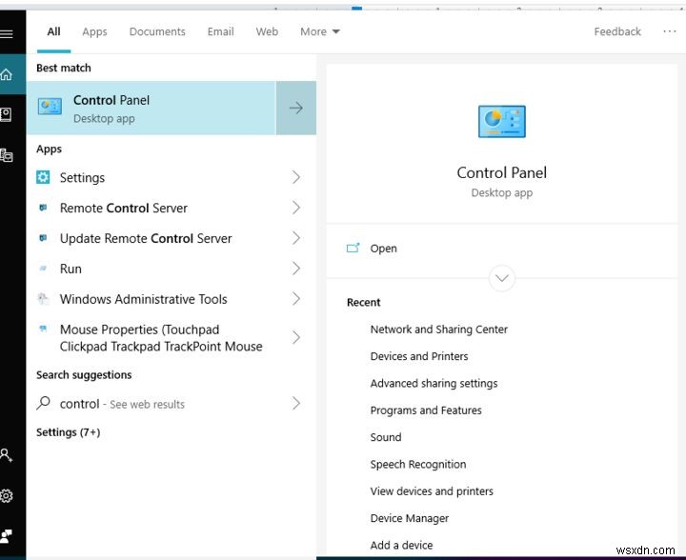Image resolution: width=686 pixels, height=560 pixels.
Task: Switch to the Web tab
Action: click(x=267, y=31)
